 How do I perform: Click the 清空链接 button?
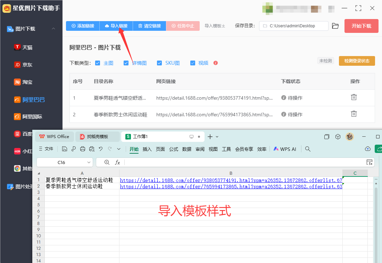149,26
